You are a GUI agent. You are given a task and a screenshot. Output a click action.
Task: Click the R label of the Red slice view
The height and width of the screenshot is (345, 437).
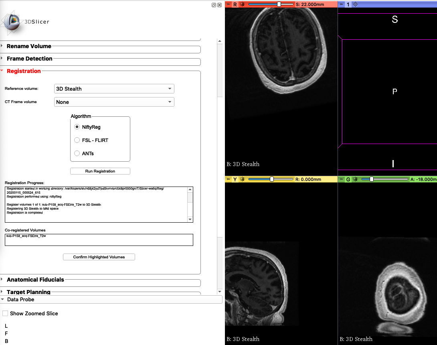235,4
